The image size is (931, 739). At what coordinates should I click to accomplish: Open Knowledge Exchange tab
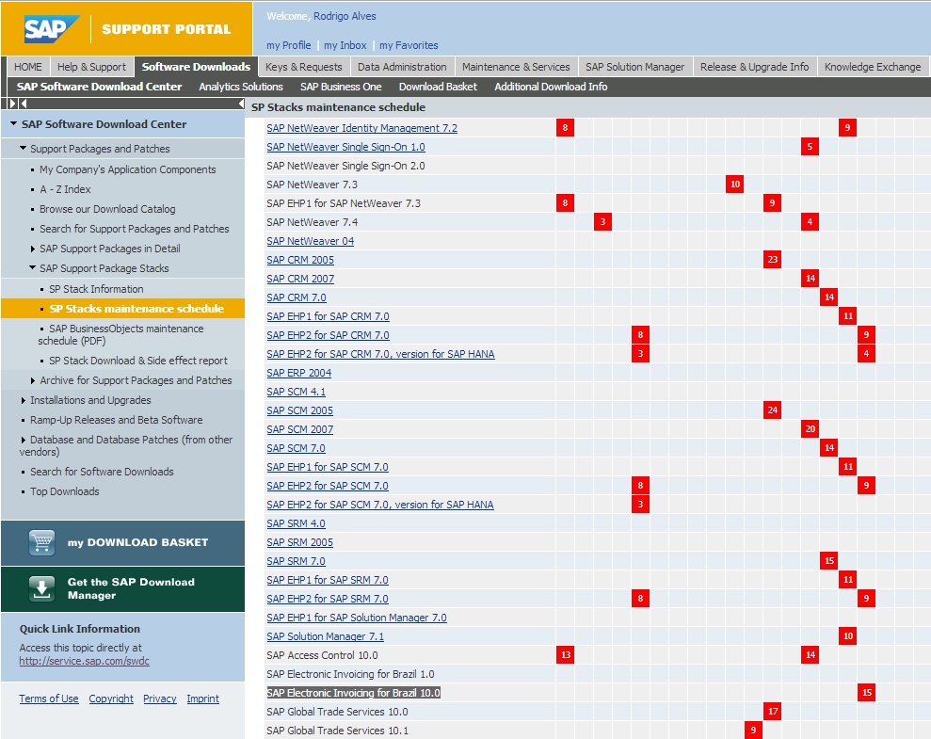pyautogui.click(x=873, y=67)
